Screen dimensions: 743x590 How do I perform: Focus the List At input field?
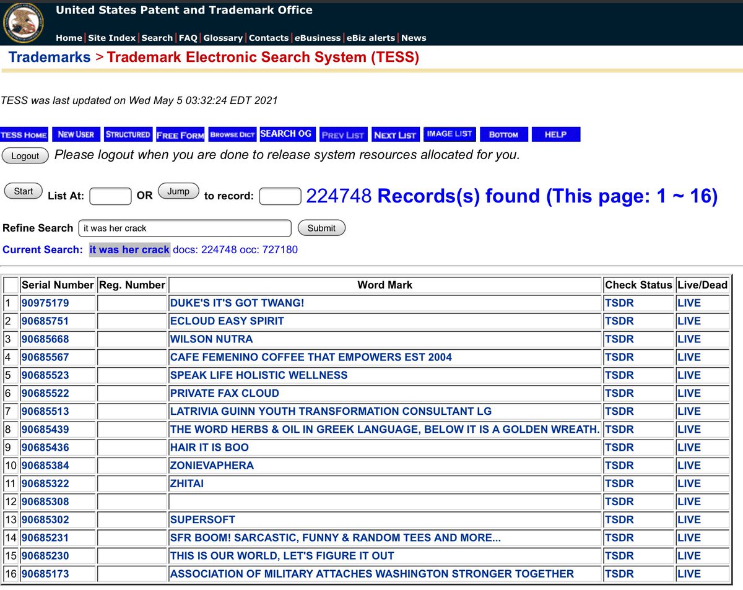[x=110, y=196]
